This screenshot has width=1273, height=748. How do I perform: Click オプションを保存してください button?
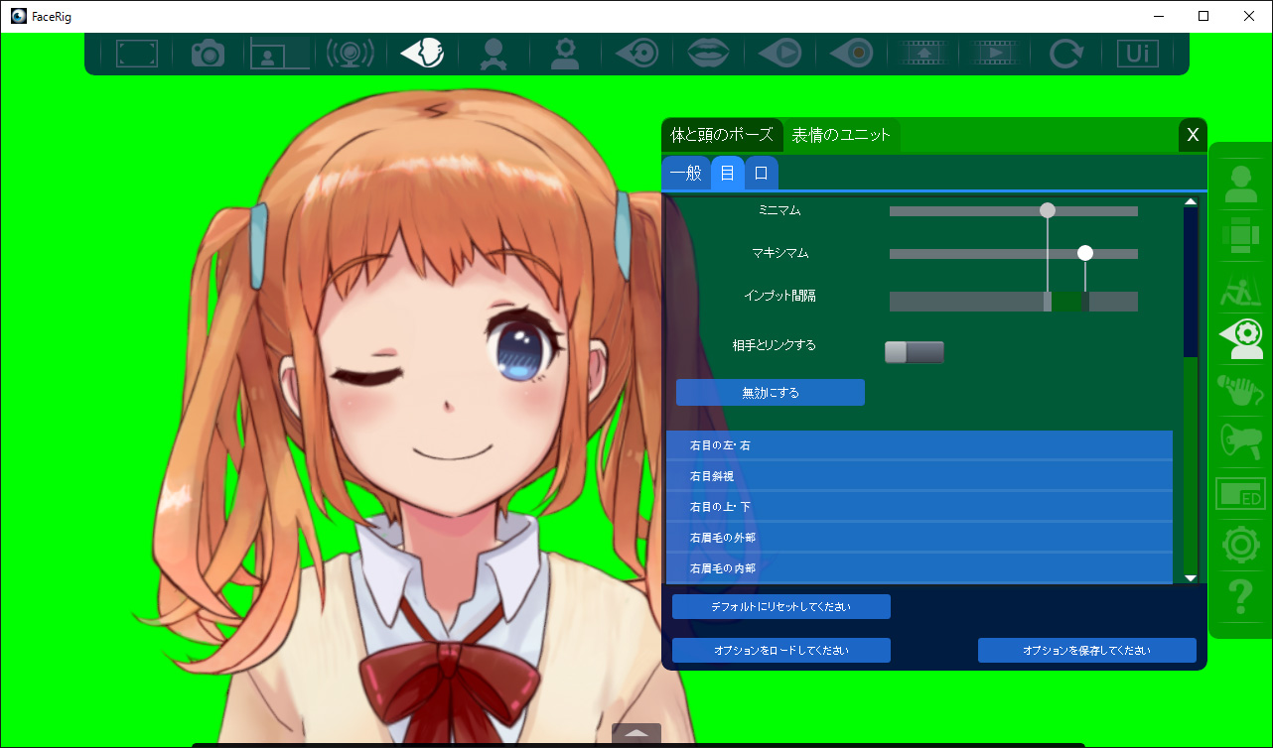1087,651
